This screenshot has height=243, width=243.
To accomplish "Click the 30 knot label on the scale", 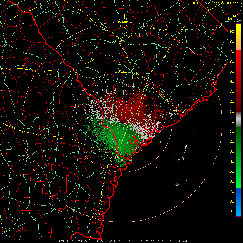I will (232, 92).
